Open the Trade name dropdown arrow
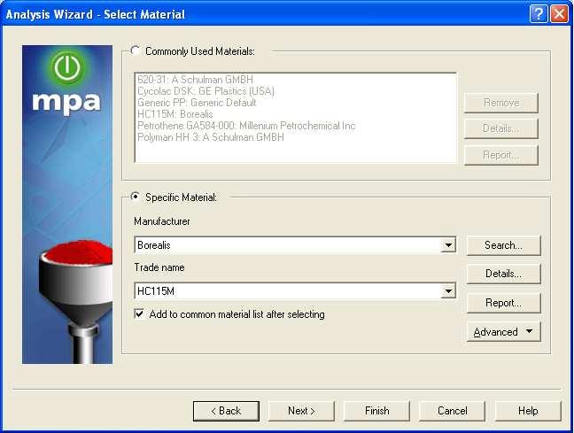The width and height of the screenshot is (574, 433). 448,291
